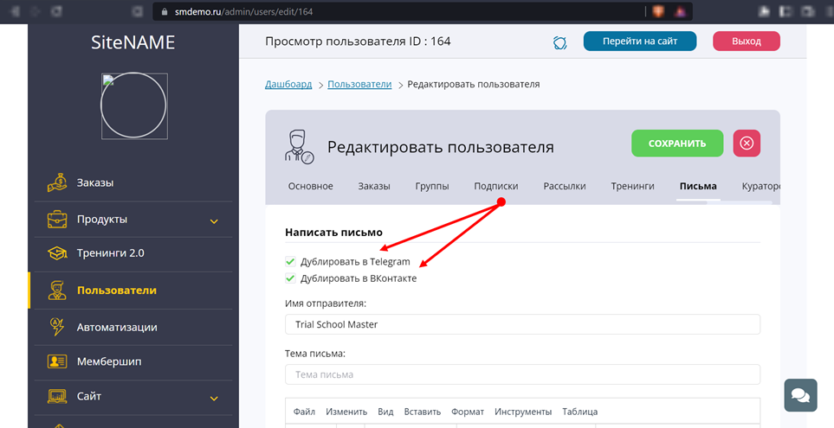Click the Пользователи person icon in sidebar
Screen dimensions: 834x428
point(57,291)
